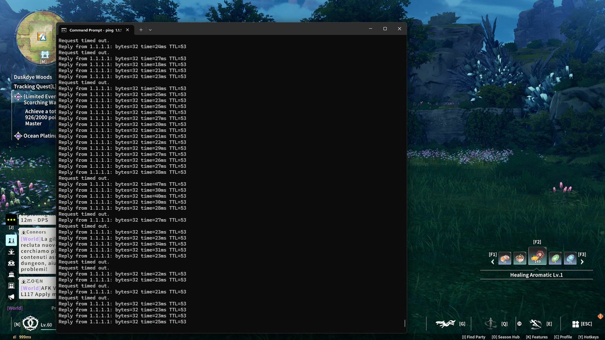
Task: Click the player arrow marker on minimap
Action: pos(42,37)
